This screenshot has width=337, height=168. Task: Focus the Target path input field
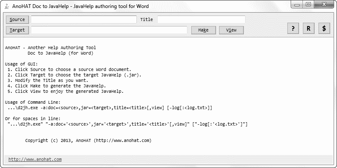point(109,30)
